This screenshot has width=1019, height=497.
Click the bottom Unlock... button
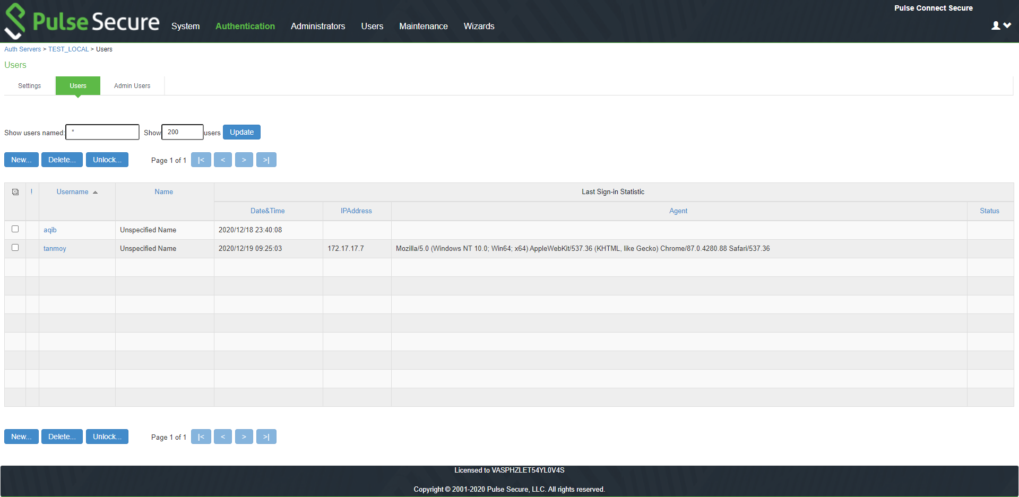tap(107, 437)
